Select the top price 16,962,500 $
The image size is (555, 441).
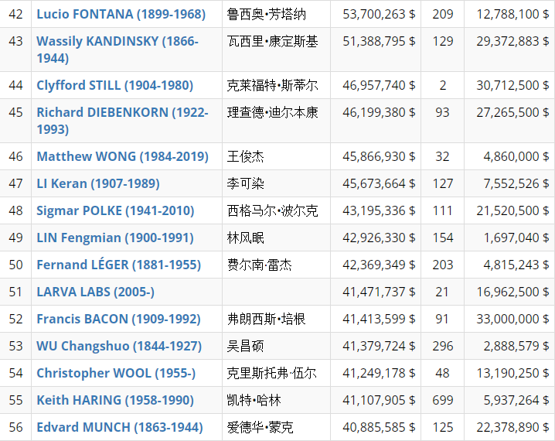coord(513,292)
